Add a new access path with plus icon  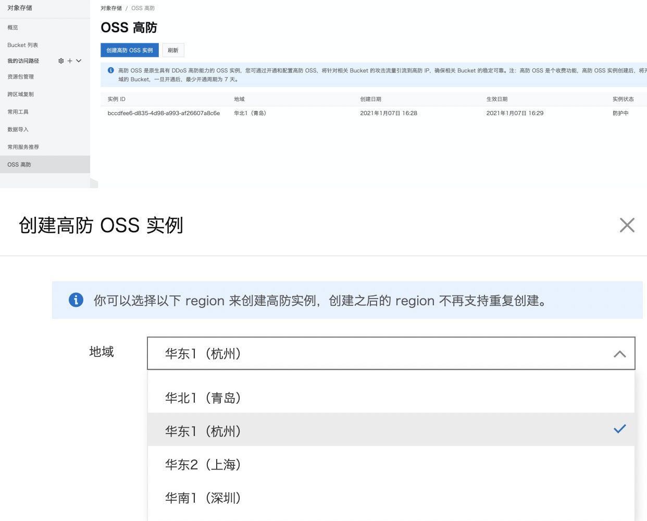[x=70, y=61]
